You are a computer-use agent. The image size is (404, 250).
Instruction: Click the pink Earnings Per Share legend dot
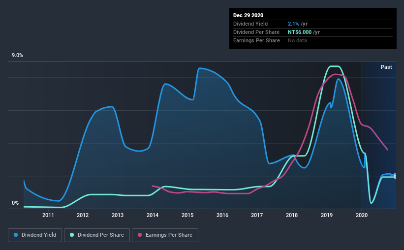pyautogui.click(x=140, y=235)
